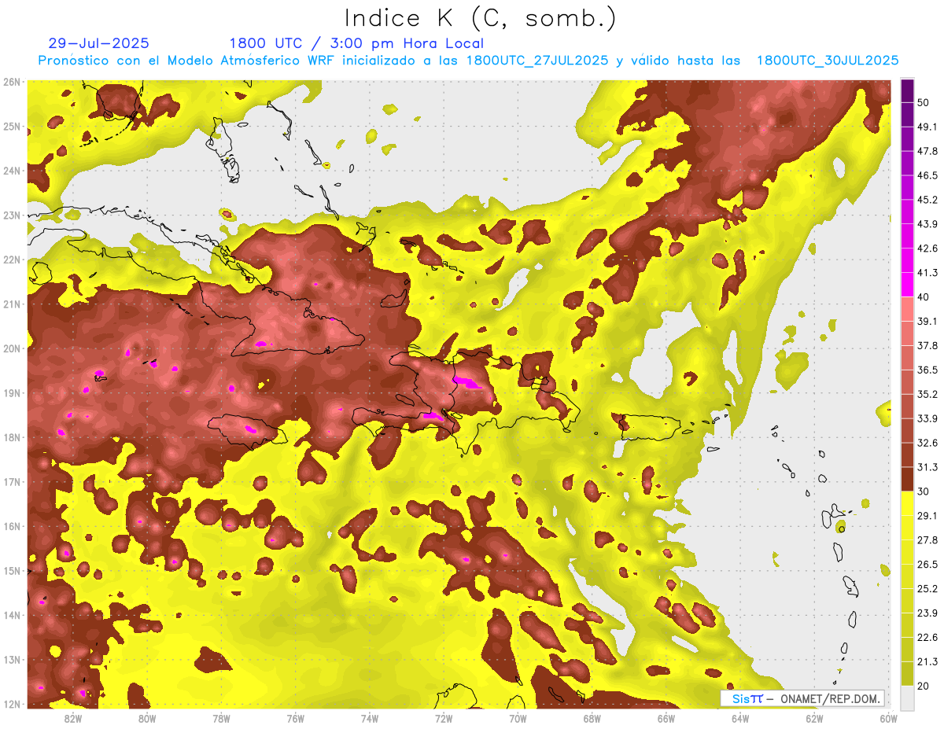Click the colorbar segment between 40 and 41.3
This screenshot has width=944, height=729.
pos(907,285)
